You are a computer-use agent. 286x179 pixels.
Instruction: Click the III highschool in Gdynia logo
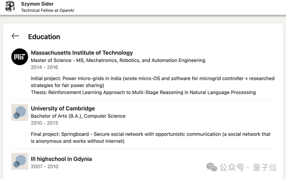click(x=20, y=162)
